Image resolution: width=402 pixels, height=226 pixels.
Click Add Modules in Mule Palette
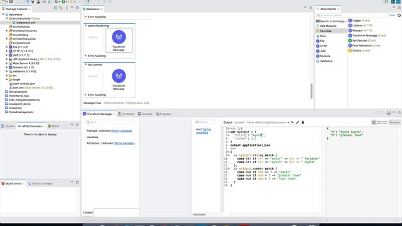(327, 26)
